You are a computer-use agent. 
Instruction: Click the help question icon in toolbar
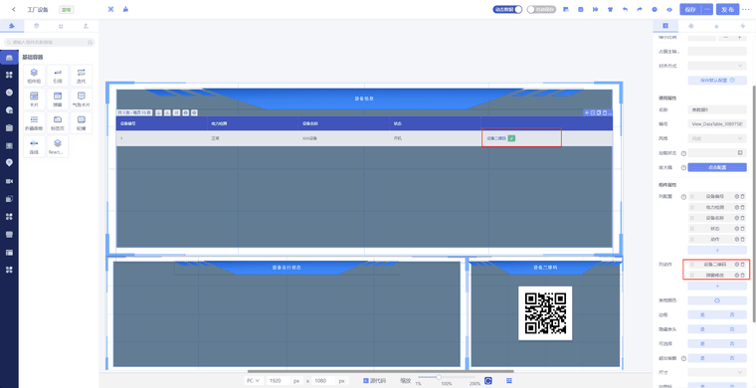tap(655, 9)
